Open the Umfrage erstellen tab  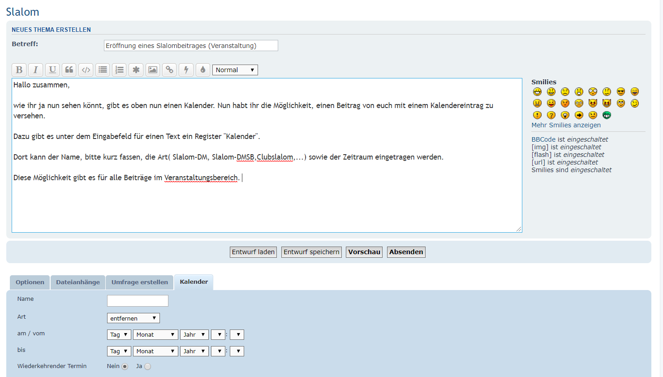[140, 282]
